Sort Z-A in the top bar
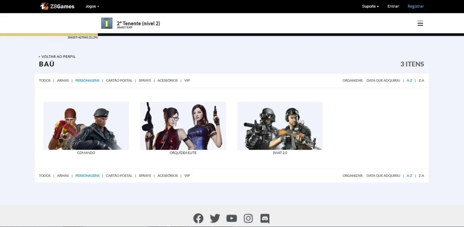 pyautogui.click(x=421, y=80)
